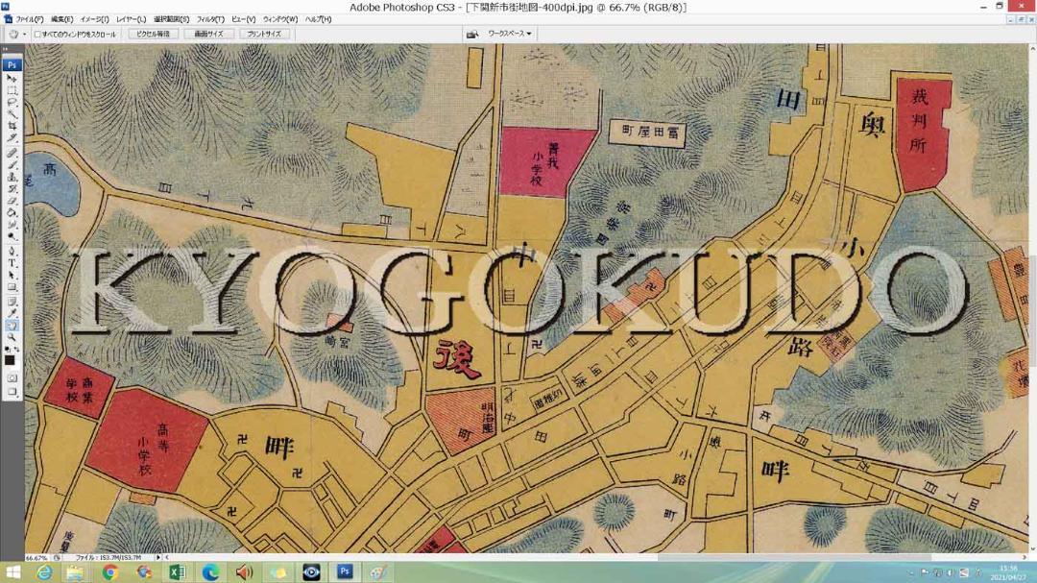1037x583 pixels.
Task: Open the Hand tool preset picker arrow
Action: (24, 35)
